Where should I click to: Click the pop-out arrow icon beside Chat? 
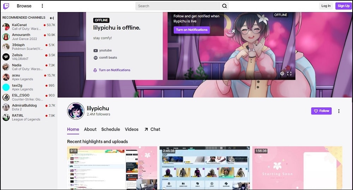(x=146, y=130)
